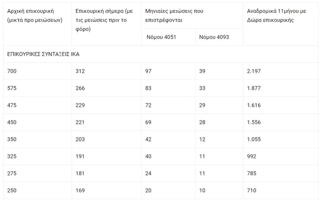The width and height of the screenshot is (322, 200).
Task: Click the 312 cell in first row
Action: pyautogui.click(x=80, y=71)
